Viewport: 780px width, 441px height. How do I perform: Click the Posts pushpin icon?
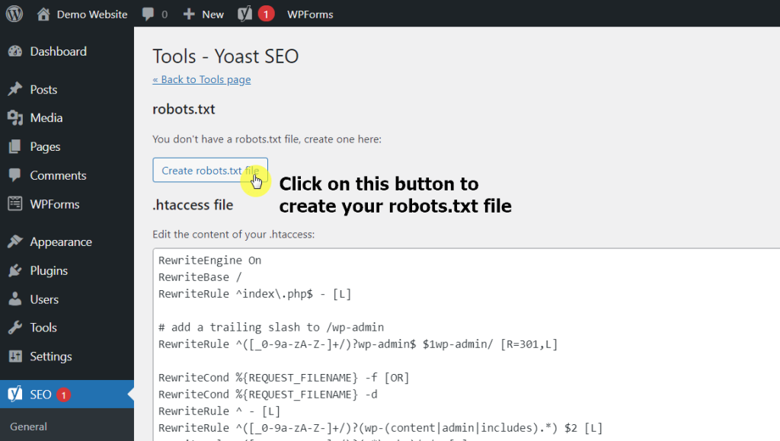(x=14, y=90)
